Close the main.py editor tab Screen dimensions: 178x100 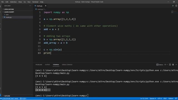pos(46,6)
